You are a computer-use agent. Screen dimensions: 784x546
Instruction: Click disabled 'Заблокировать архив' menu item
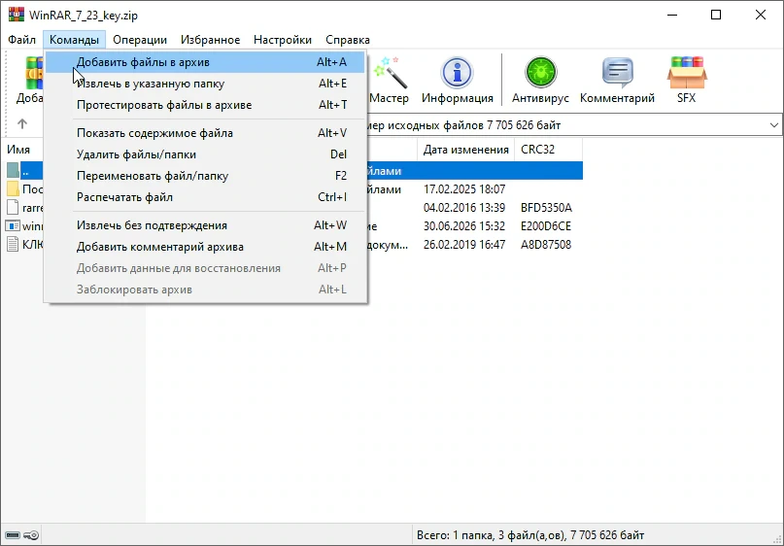[x=206, y=290]
